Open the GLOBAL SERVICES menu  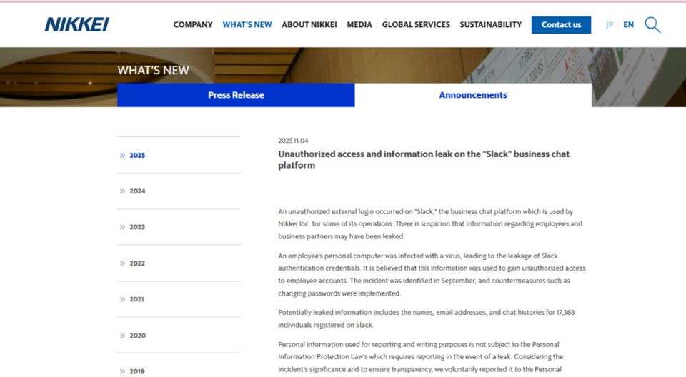click(416, 25)
